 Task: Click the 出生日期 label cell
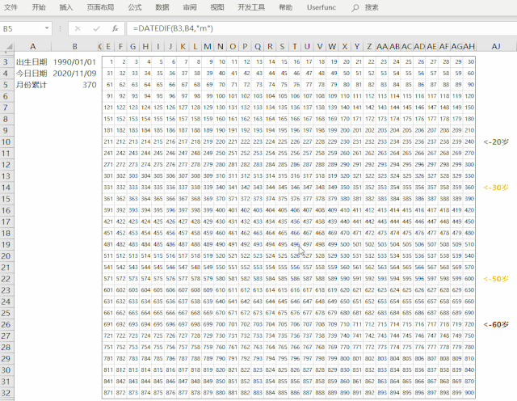[x=32, y=61]
